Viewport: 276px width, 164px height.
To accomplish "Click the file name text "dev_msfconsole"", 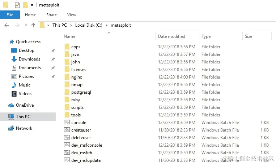I will [86, 145].
